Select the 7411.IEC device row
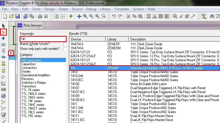Viewport: 220px width, 123px height. tap(145, 112)
